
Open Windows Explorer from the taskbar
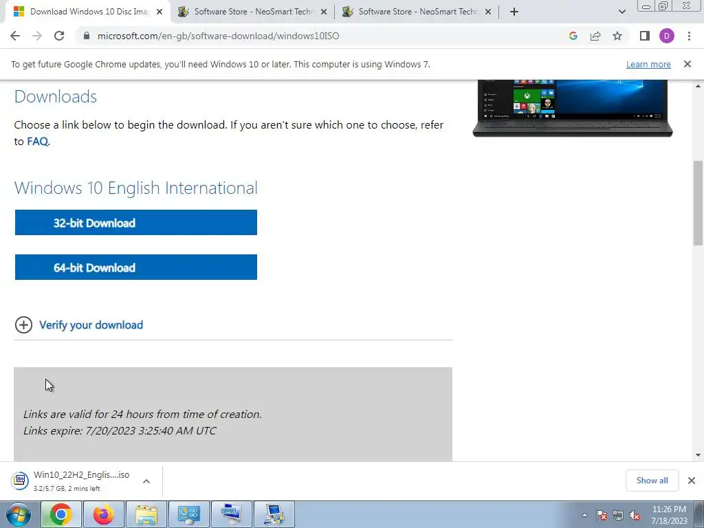(146, 514)
